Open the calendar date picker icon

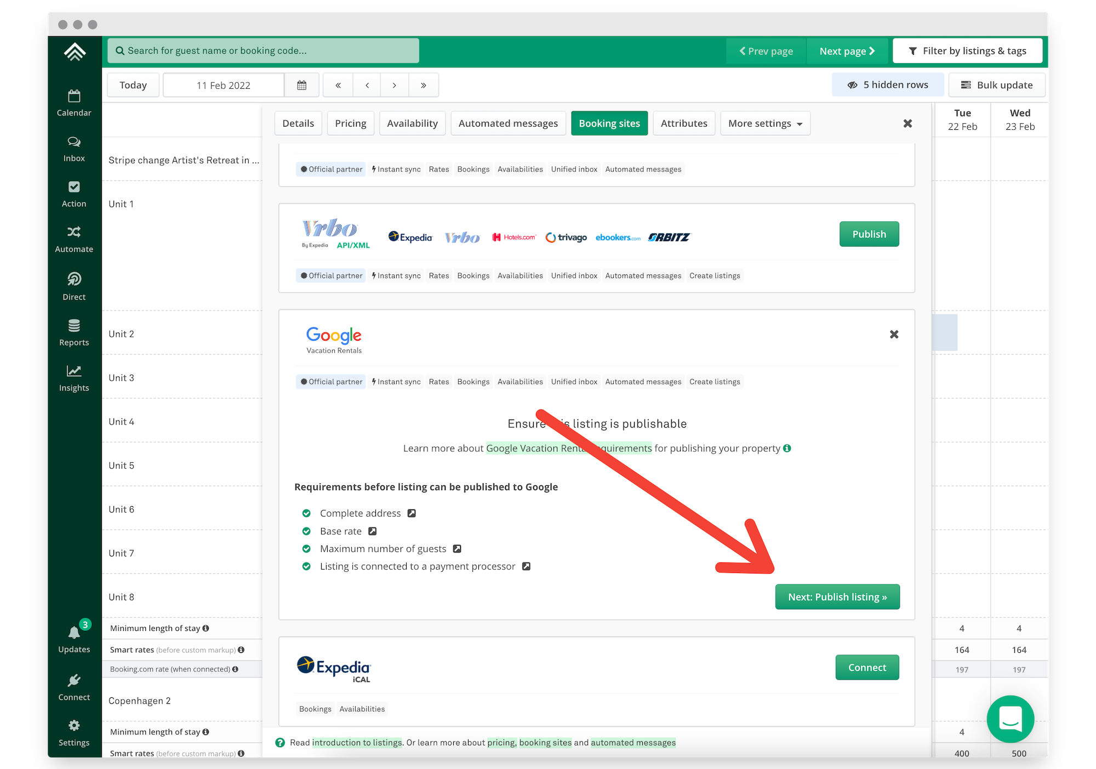(301, 85)
